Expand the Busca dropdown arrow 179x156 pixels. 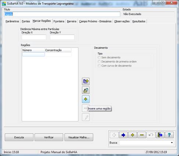click(x=172, y=143)
